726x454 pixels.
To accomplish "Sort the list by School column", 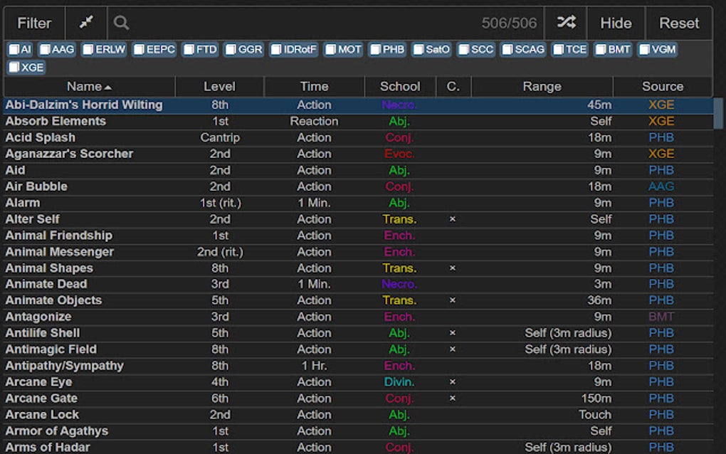I will 400,87.
